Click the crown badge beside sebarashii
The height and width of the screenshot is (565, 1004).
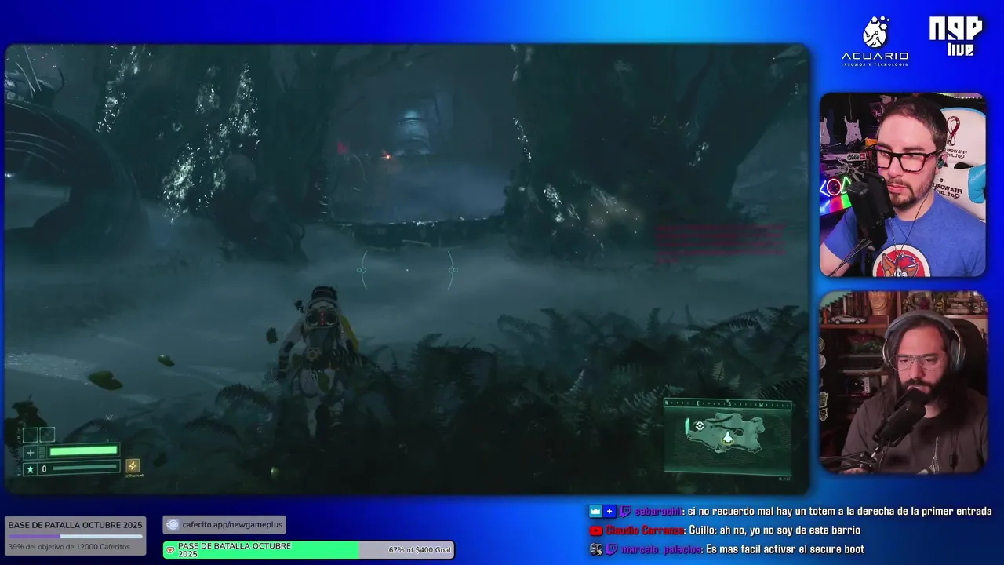[x=595, y=511]
